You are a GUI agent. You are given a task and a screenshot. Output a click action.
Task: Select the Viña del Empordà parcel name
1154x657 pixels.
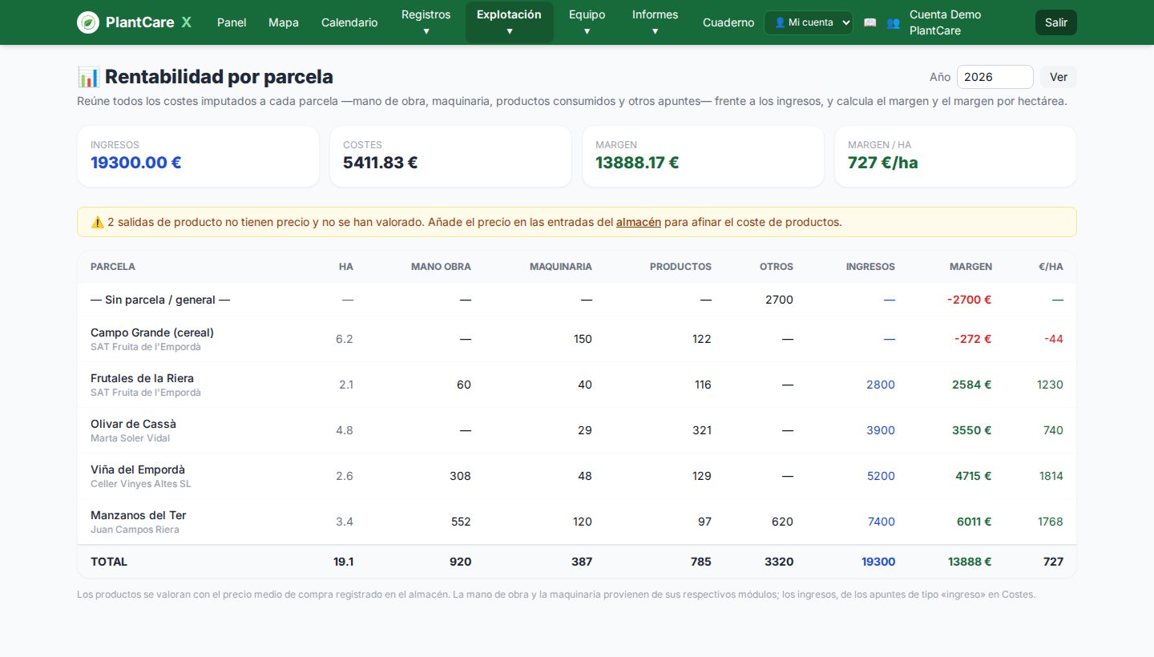138,470
